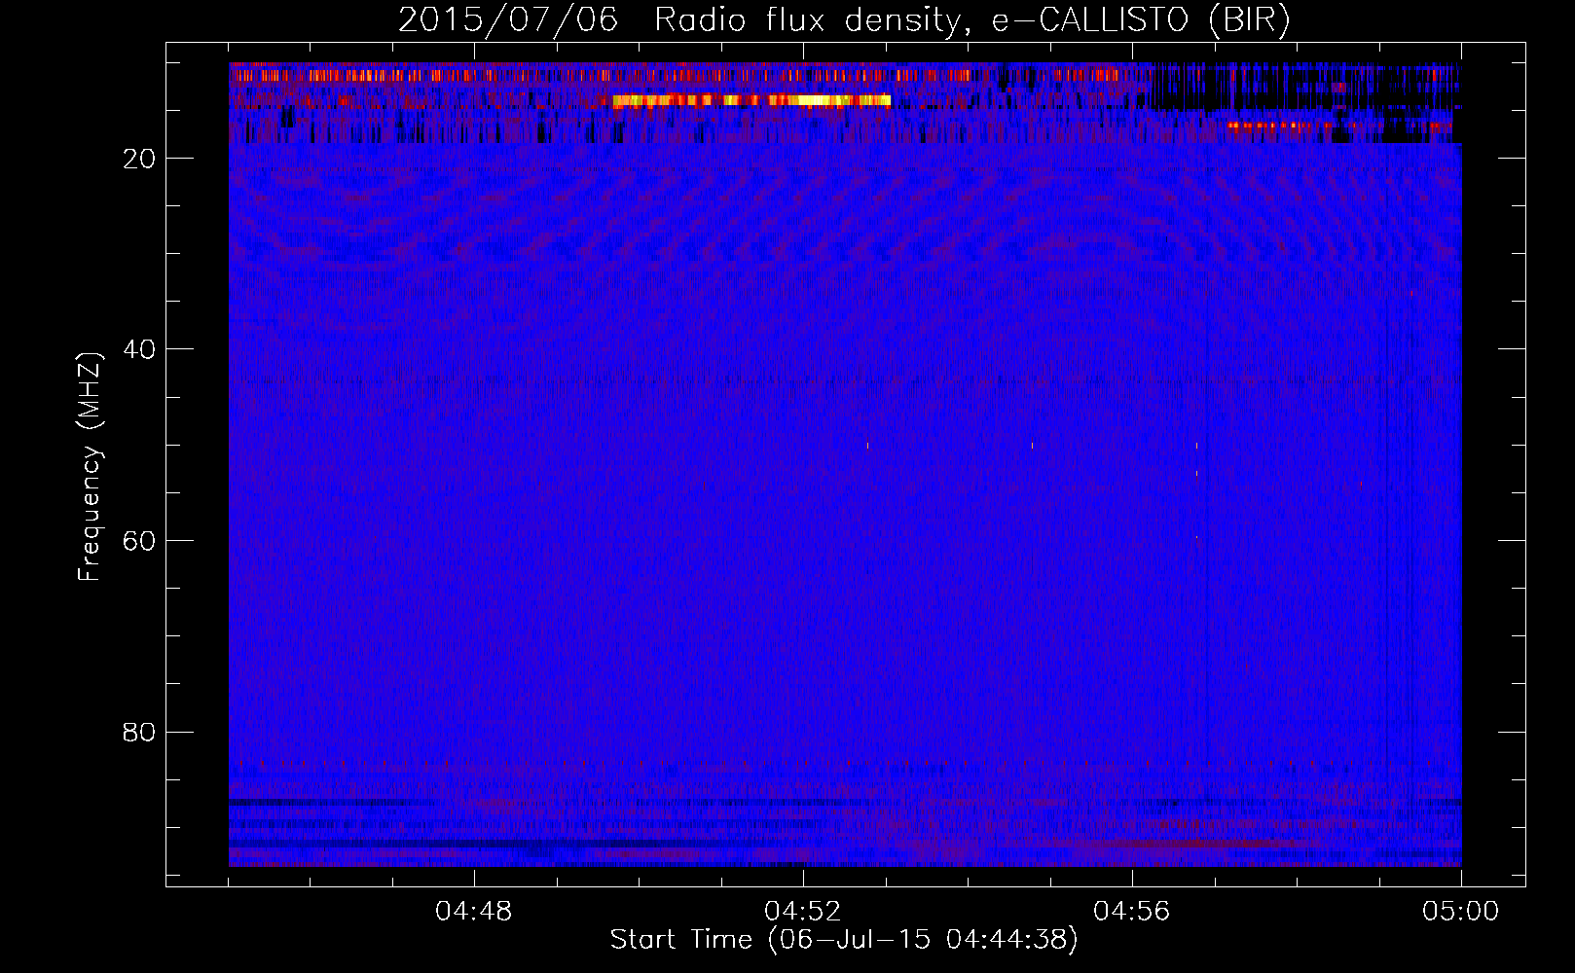Click the 05:00 time tick label
Image resolution: width=1575 pixels, height=973 pixels.
[x=1461, y=912]
